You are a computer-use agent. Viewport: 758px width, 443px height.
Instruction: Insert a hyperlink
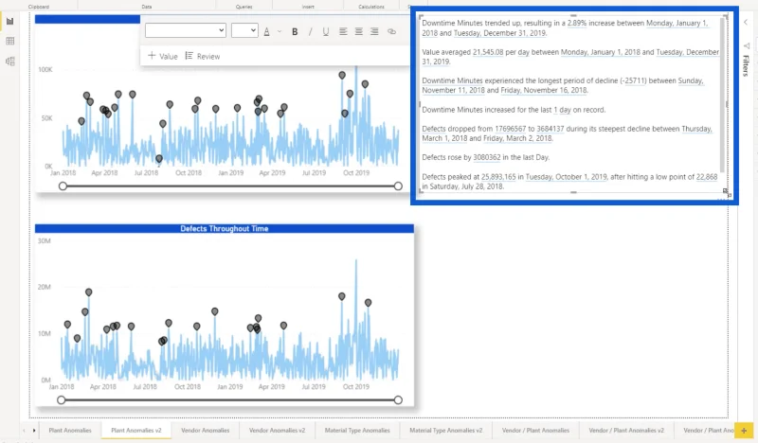point(391,31)
